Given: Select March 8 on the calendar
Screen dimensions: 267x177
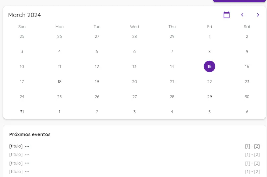Looking at the screenshot, I should pos(210,52).
